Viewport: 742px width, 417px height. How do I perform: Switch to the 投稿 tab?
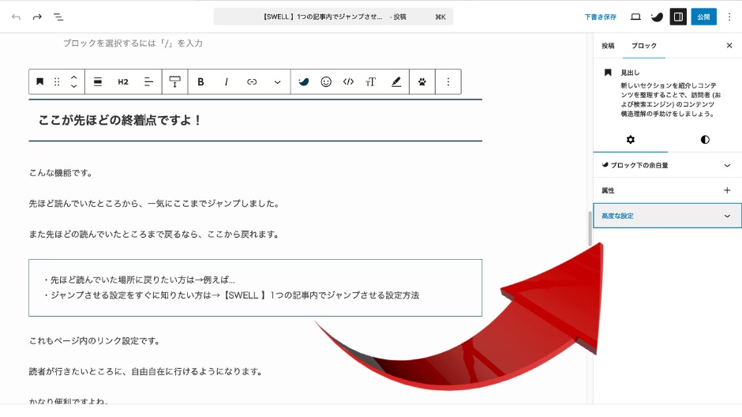(x=608, y=46)
